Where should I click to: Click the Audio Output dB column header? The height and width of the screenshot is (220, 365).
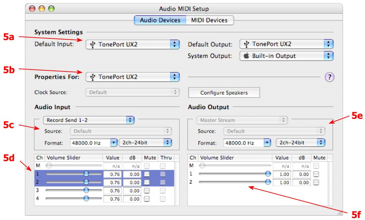point(302,158)
